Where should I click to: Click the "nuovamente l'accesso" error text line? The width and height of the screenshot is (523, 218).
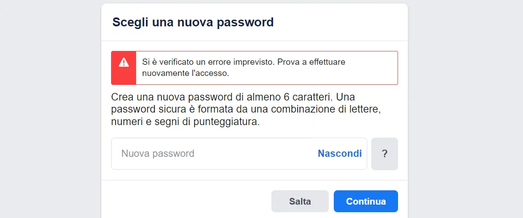pyautogui.click(x=185, y=74)
